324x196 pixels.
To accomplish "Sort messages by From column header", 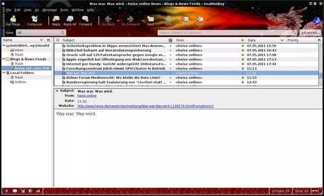I will (x=207, y=40).
